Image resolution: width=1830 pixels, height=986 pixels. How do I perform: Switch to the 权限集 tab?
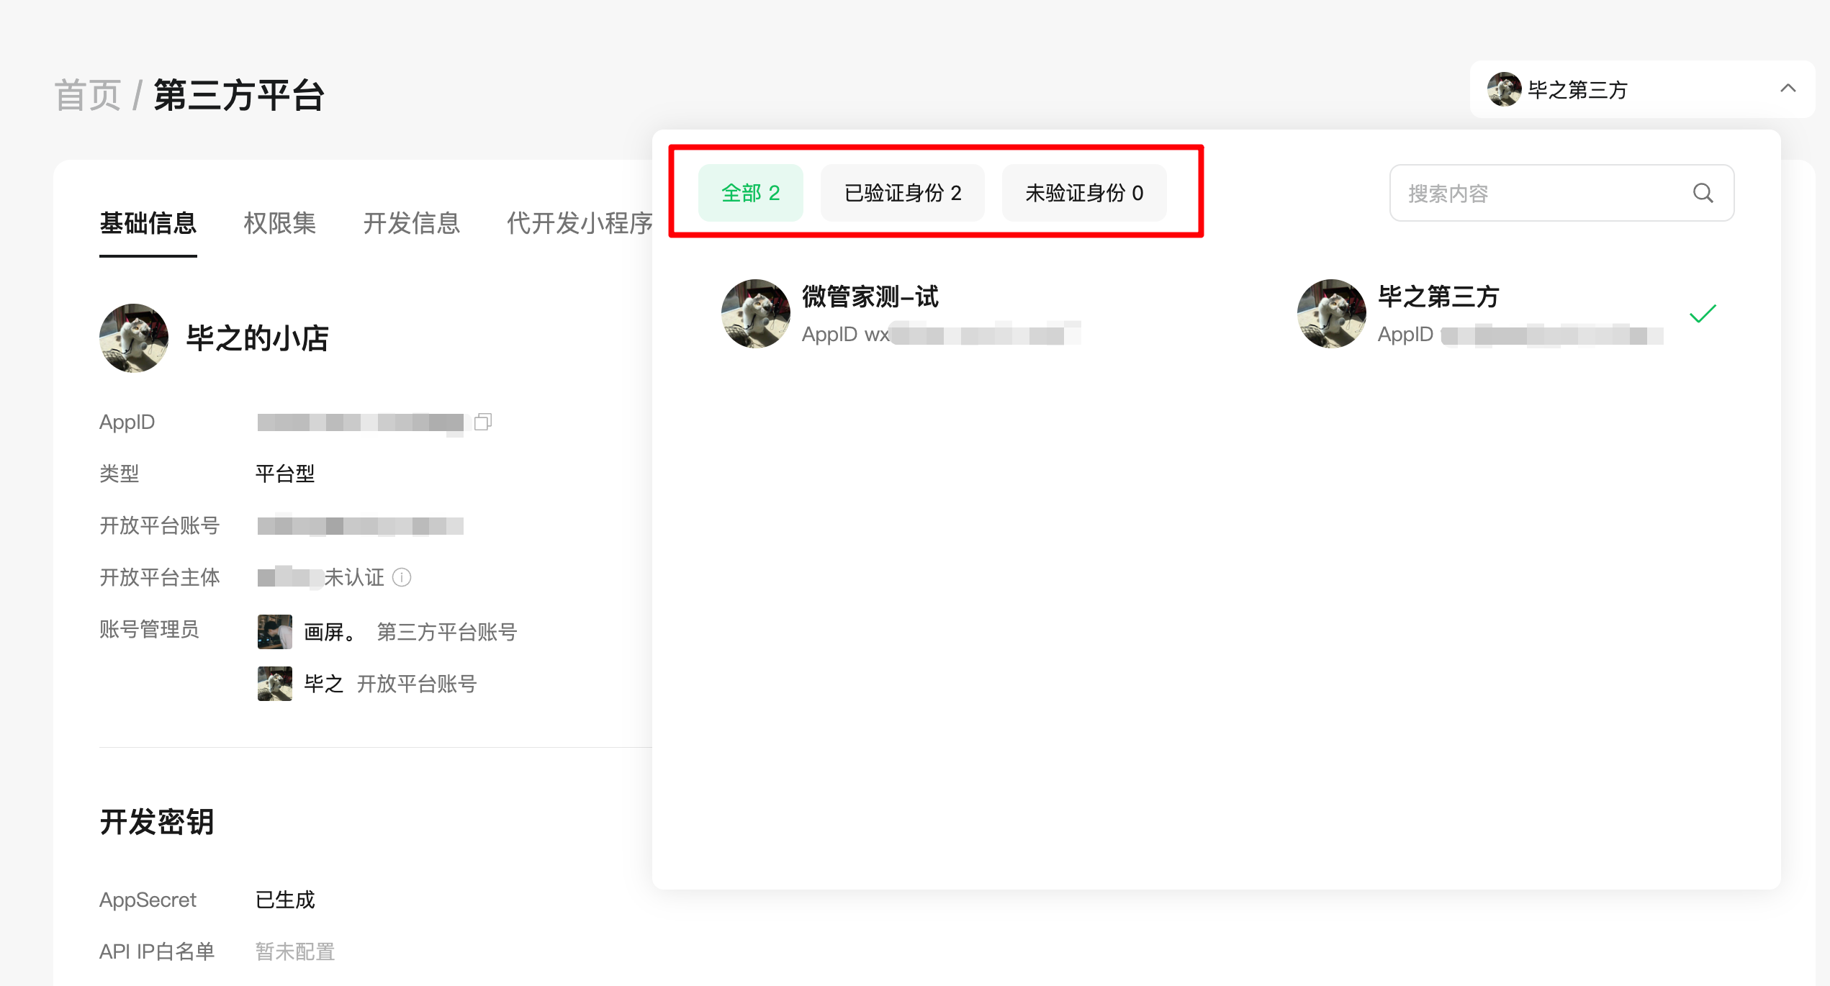pos(279,223)
